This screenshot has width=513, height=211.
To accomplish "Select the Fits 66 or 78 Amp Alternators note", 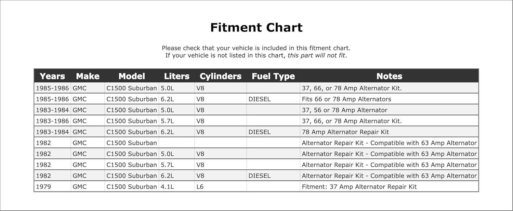I will point(346,99).
